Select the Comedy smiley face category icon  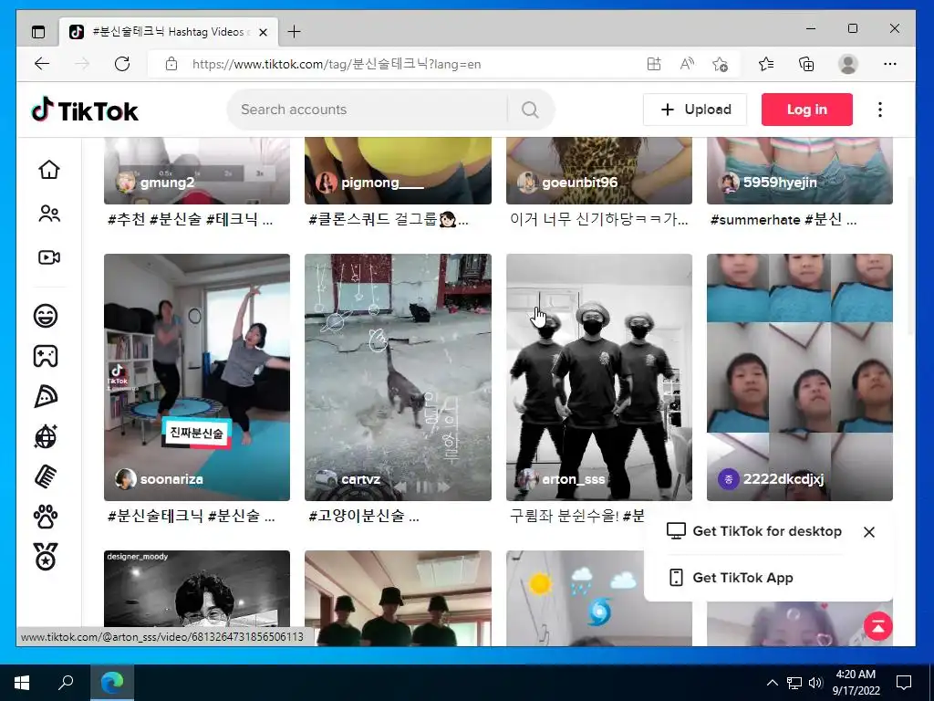(x=46, y=315)
